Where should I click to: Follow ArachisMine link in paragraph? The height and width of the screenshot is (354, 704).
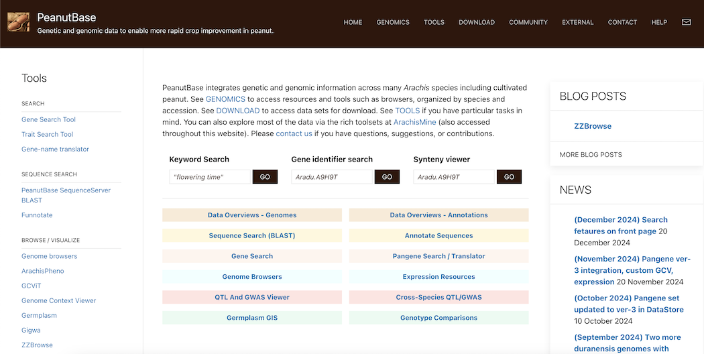(x=415, y=122)
